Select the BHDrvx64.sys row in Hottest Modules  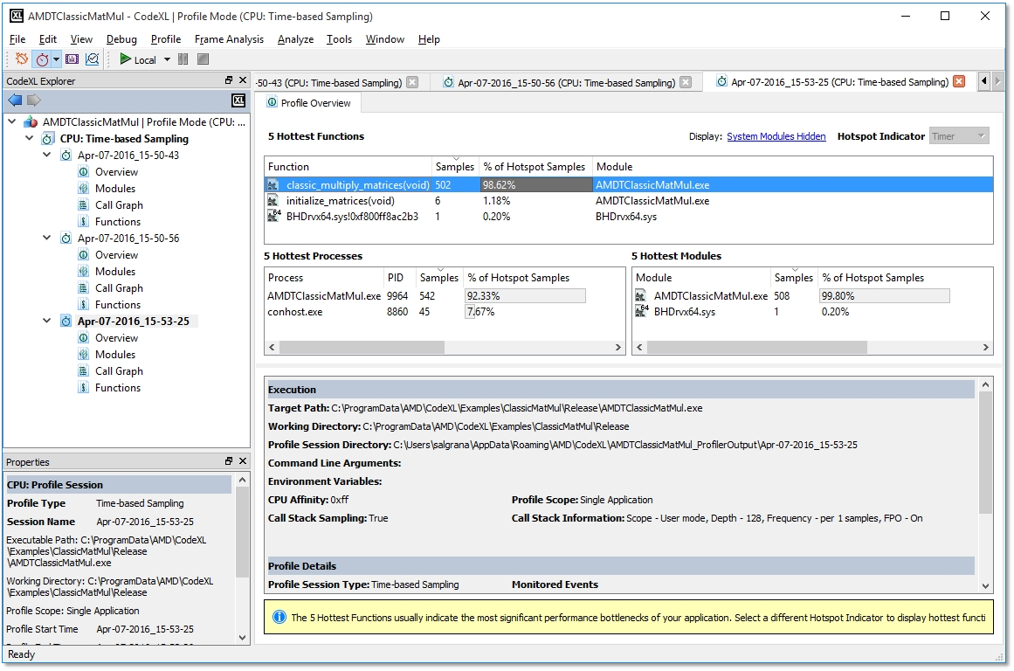click(x=811, y=312)
